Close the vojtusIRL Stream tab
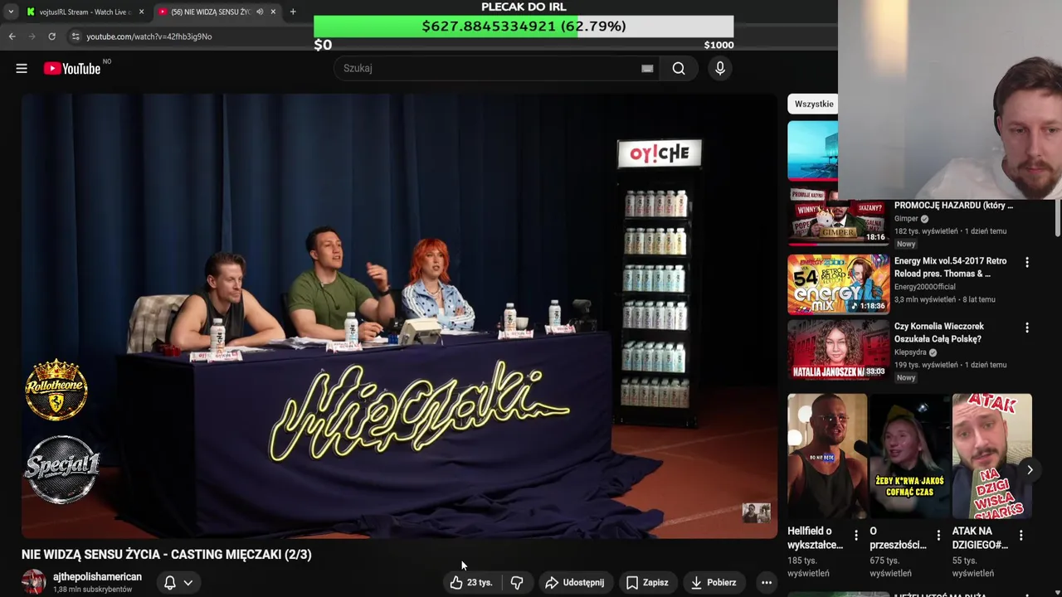Viewport: 1062px width, 597px height. [x=141, y=12]
